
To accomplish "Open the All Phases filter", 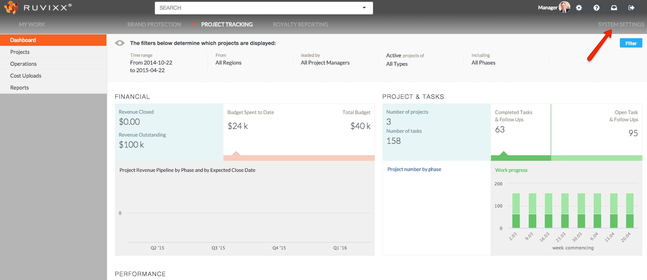I will [483, 63].
